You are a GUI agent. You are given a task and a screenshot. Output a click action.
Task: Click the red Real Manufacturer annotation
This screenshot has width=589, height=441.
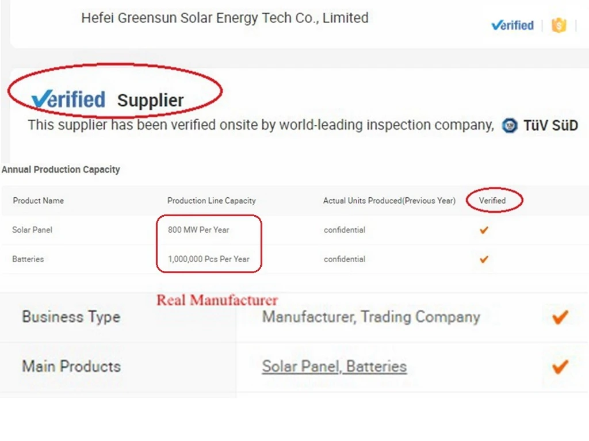pos(217,300)
